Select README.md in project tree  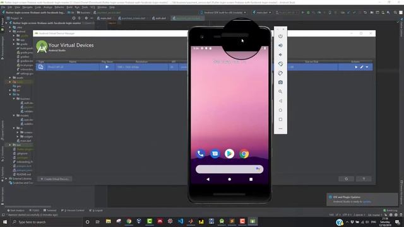point(24,175)
